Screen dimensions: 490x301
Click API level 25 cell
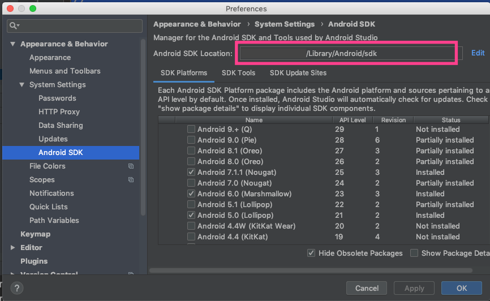339,172
